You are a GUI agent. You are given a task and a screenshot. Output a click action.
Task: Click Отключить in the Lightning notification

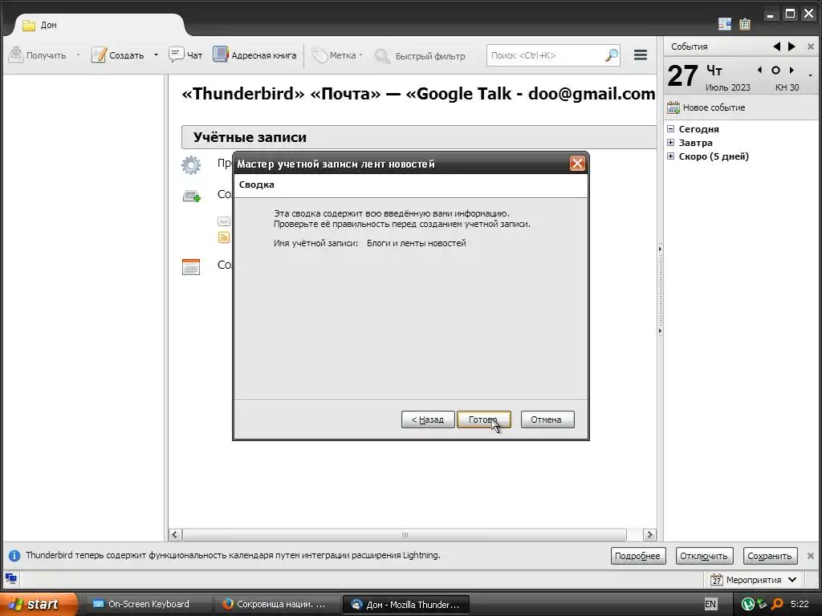(704, 556)
